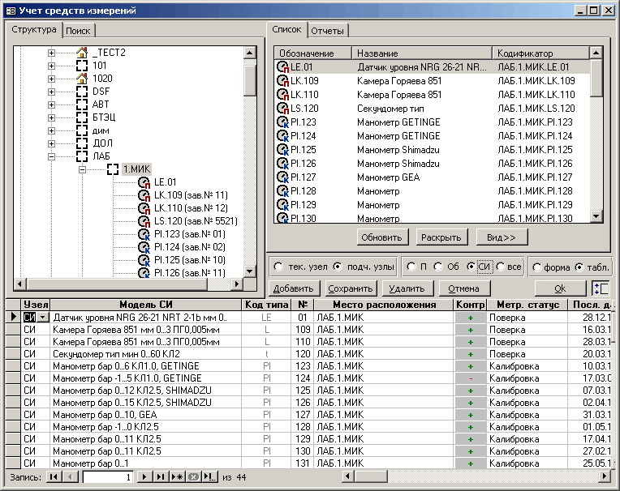Click the record number input field

coord(107,478)
